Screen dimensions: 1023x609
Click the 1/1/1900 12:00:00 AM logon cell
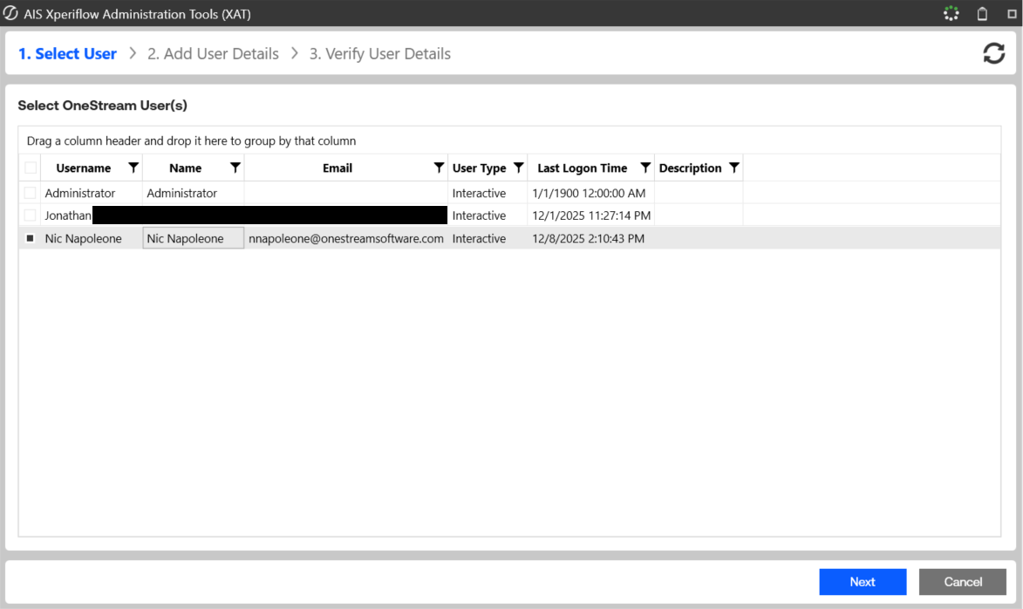point(590,193)
